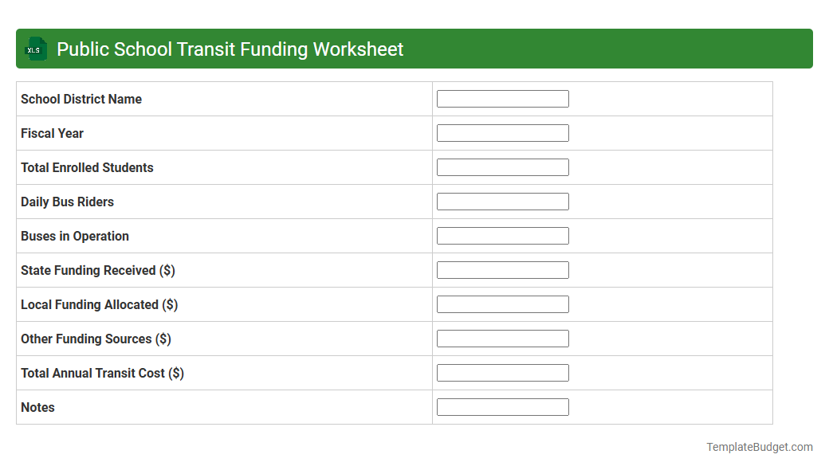829x470 pixels.
Task: Click the School District Name input box
Action: coord(502,98)
